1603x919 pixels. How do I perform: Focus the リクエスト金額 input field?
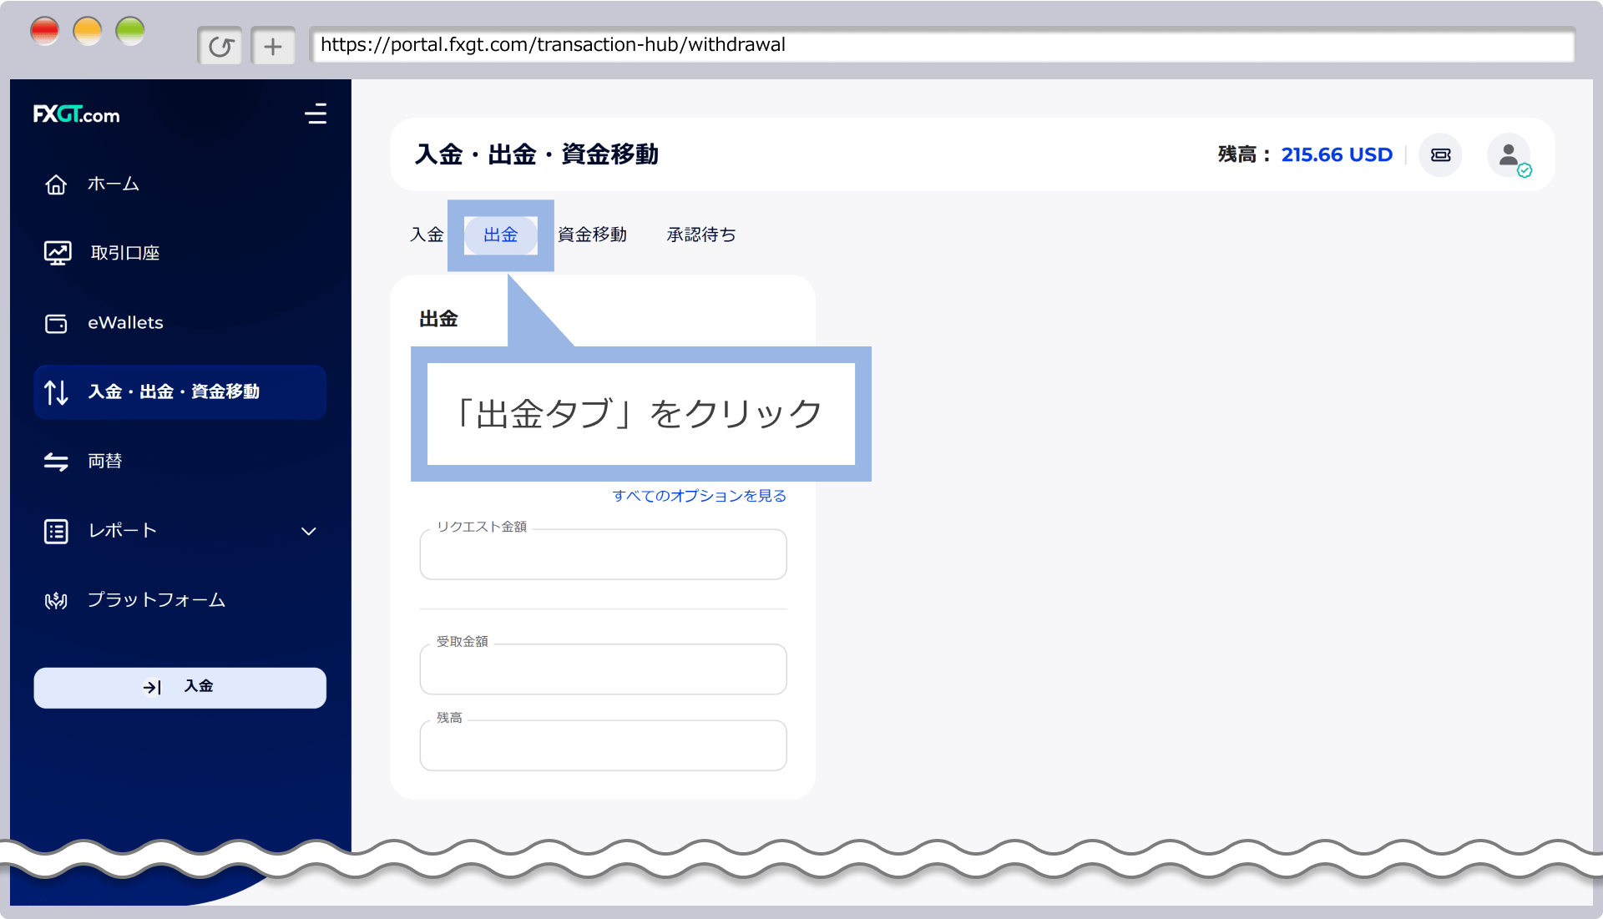[602, 554]
